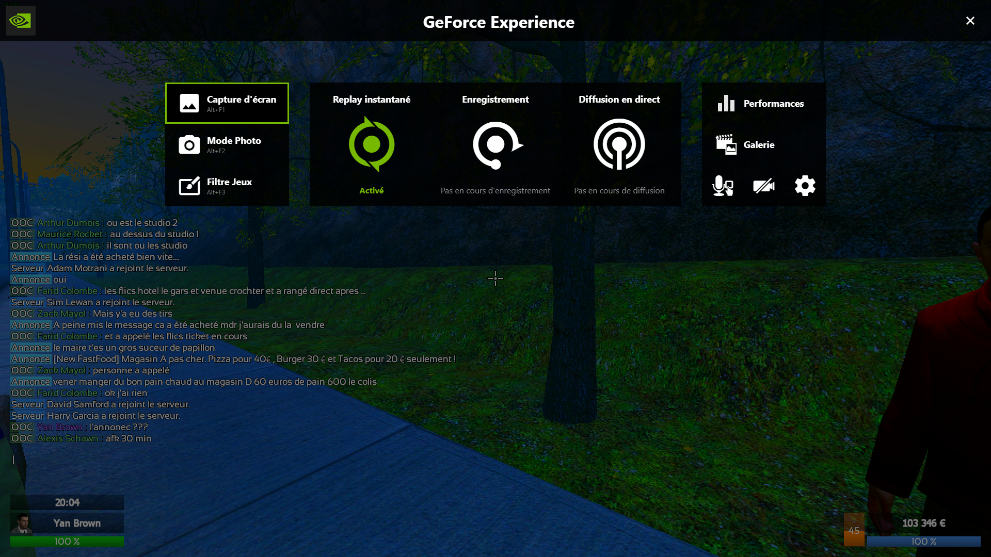The image size is (991, 557).
Task: Click the Diffusion en direct broadcast icon
Action: coord(619,144)
